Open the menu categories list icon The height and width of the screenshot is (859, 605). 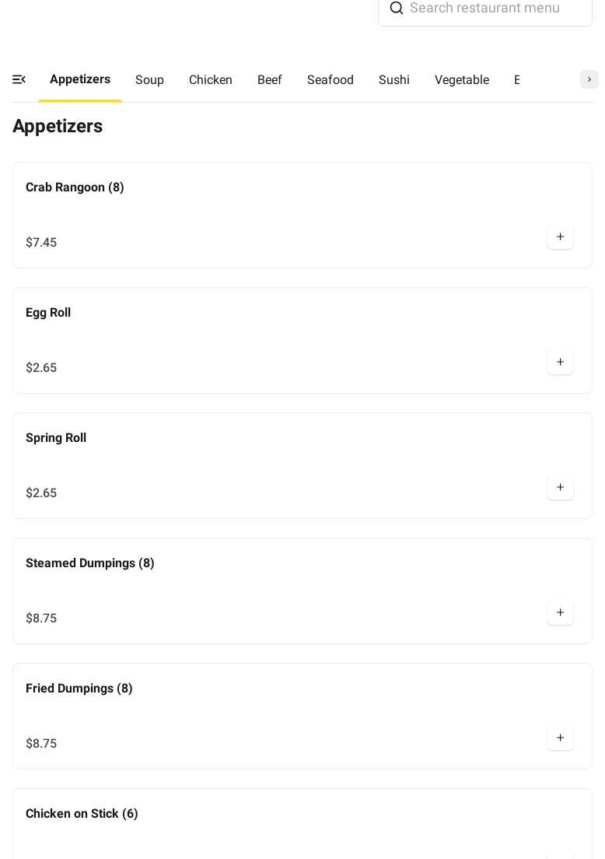(x=19, y=79)
